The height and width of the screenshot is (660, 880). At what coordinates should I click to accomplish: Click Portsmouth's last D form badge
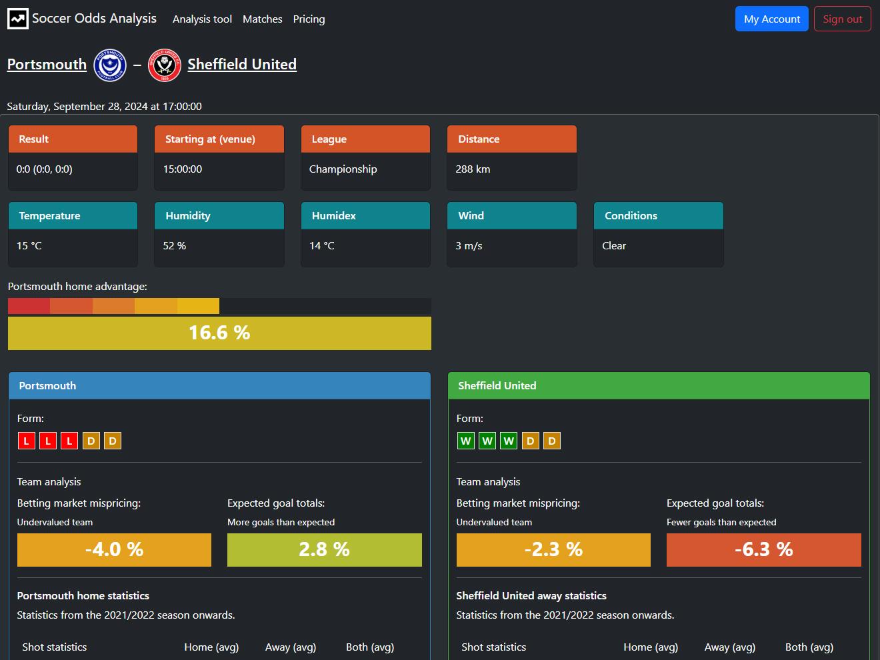click(x=113, y=441)
